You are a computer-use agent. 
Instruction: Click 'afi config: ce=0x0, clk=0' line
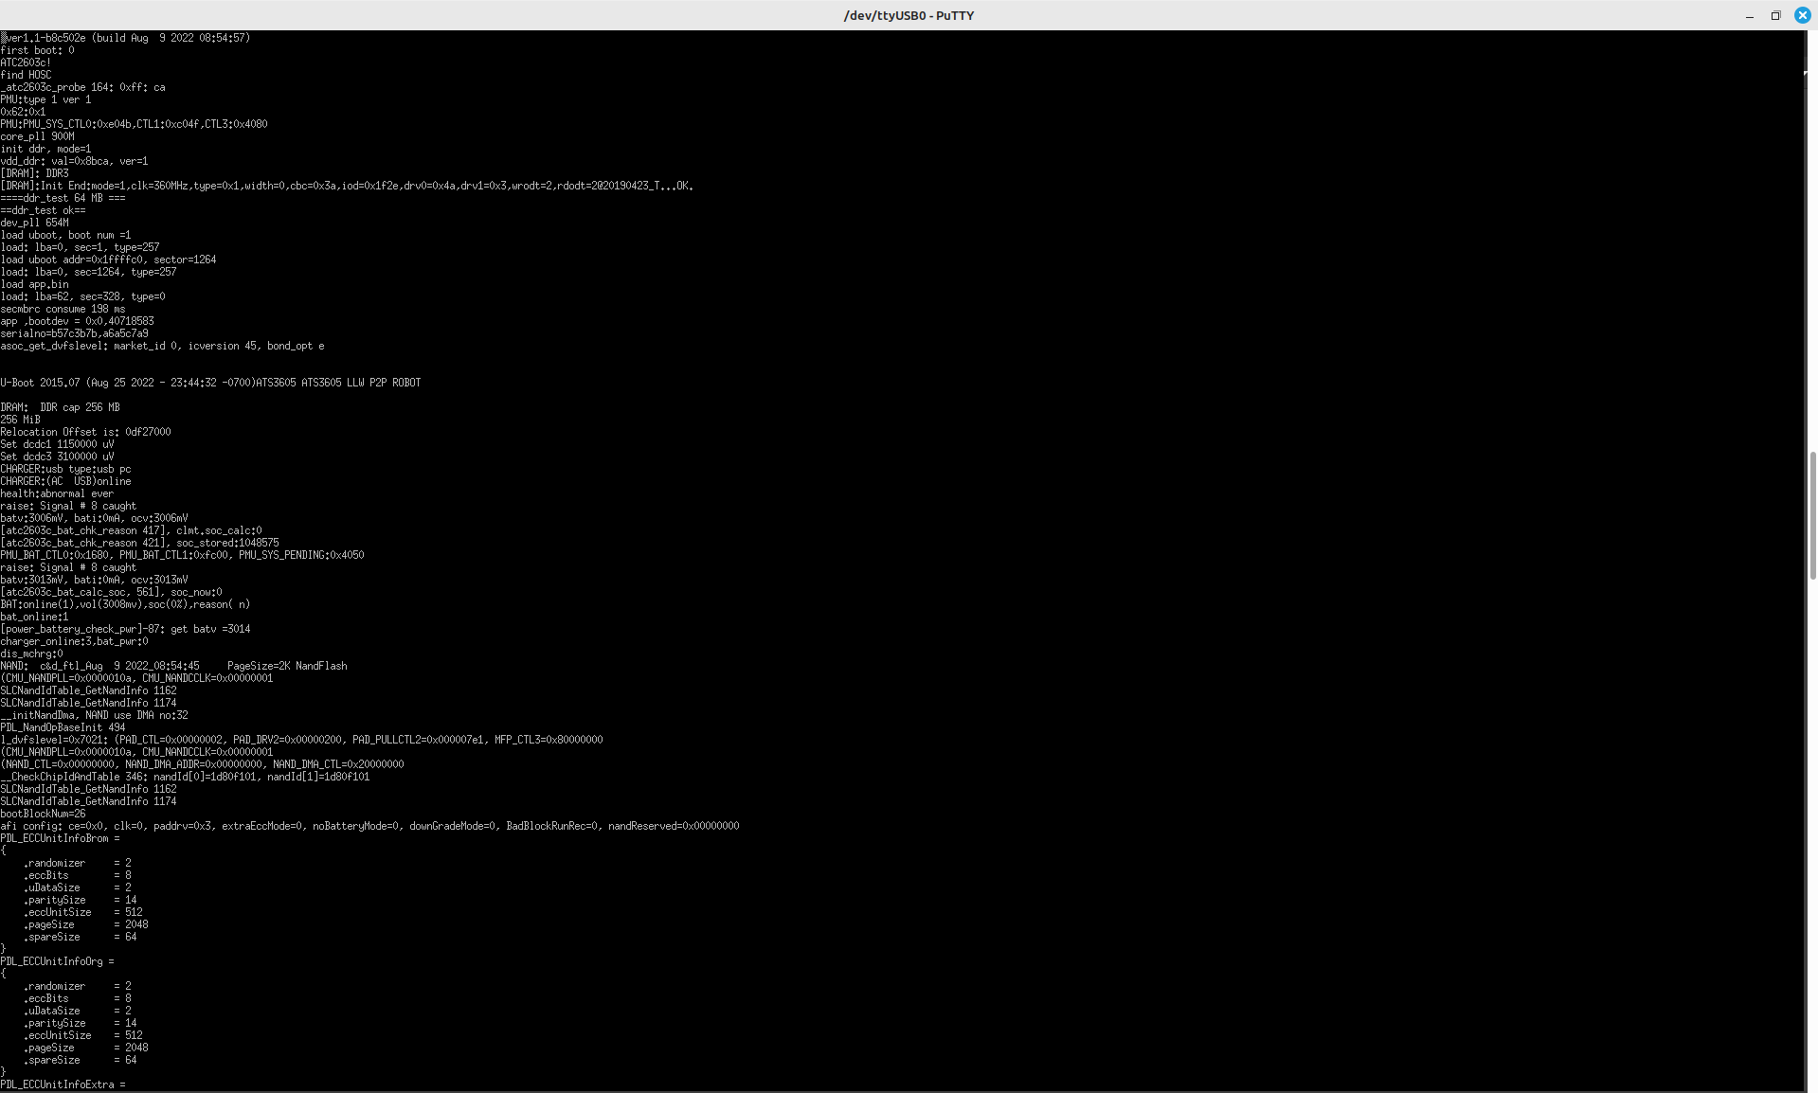(x=369, y=826)
